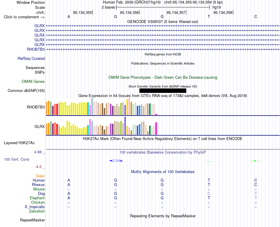The image size is (280, 227).
Task: Open the Layered H3K27Ac track label
Action: point(19,143)
